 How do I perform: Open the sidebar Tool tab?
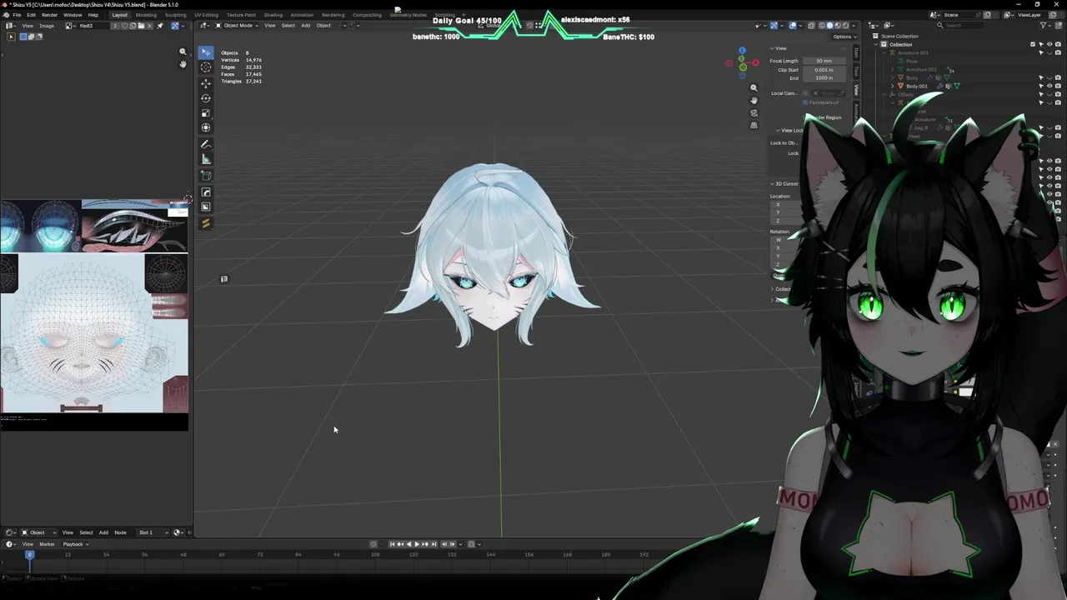coord(856,70)
